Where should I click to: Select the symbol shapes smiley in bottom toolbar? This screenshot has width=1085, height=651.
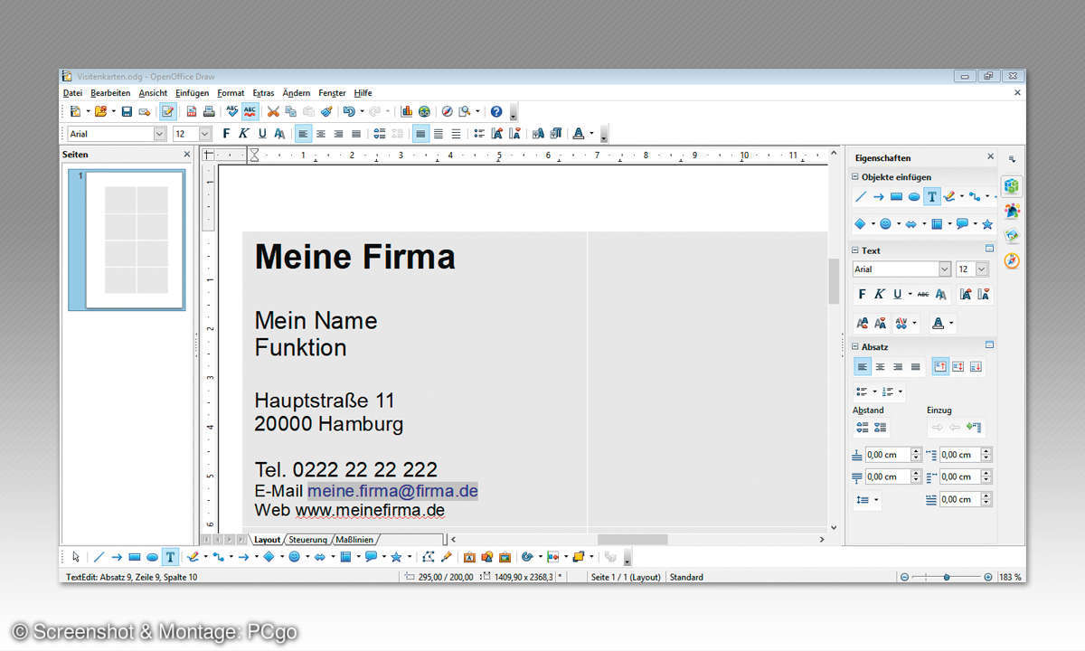point(294,557)
